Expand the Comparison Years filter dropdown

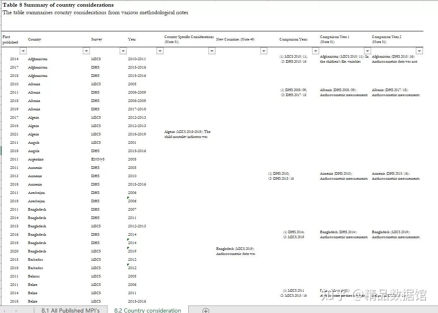pyautogui.click(x=315, y=51)
